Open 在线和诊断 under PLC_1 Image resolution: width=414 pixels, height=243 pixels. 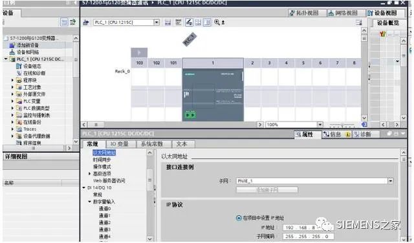[34, 73]
